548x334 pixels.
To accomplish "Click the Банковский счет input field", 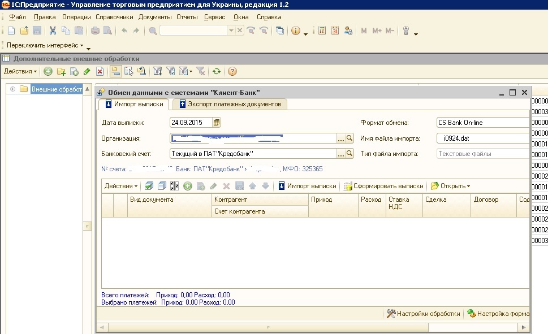I will tap(253, 154).
